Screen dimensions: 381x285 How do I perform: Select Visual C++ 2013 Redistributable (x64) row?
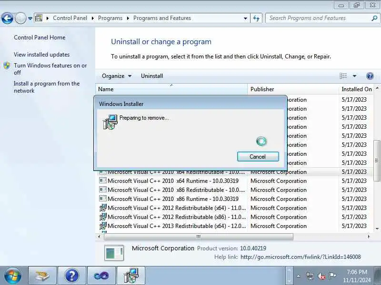234,226
